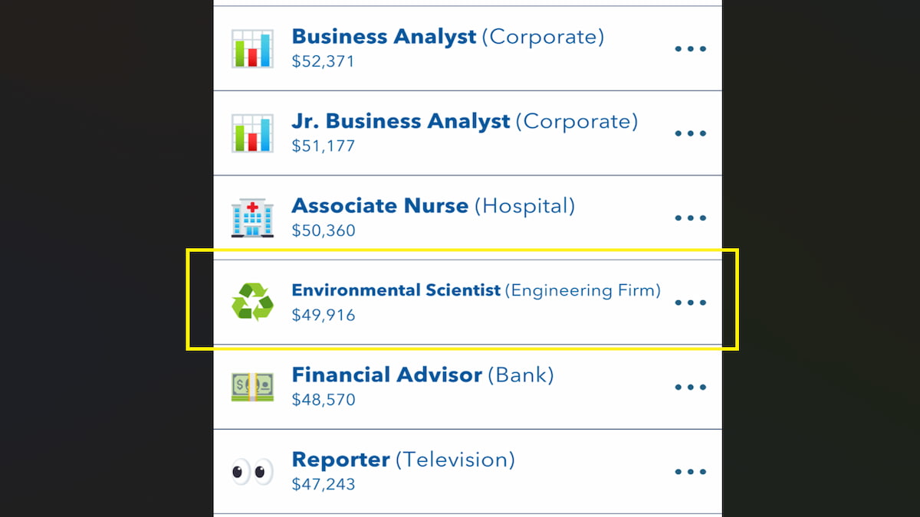Show more options for Financial Advisor
This screenshot has height=517, width=920.
coord(690,387)
